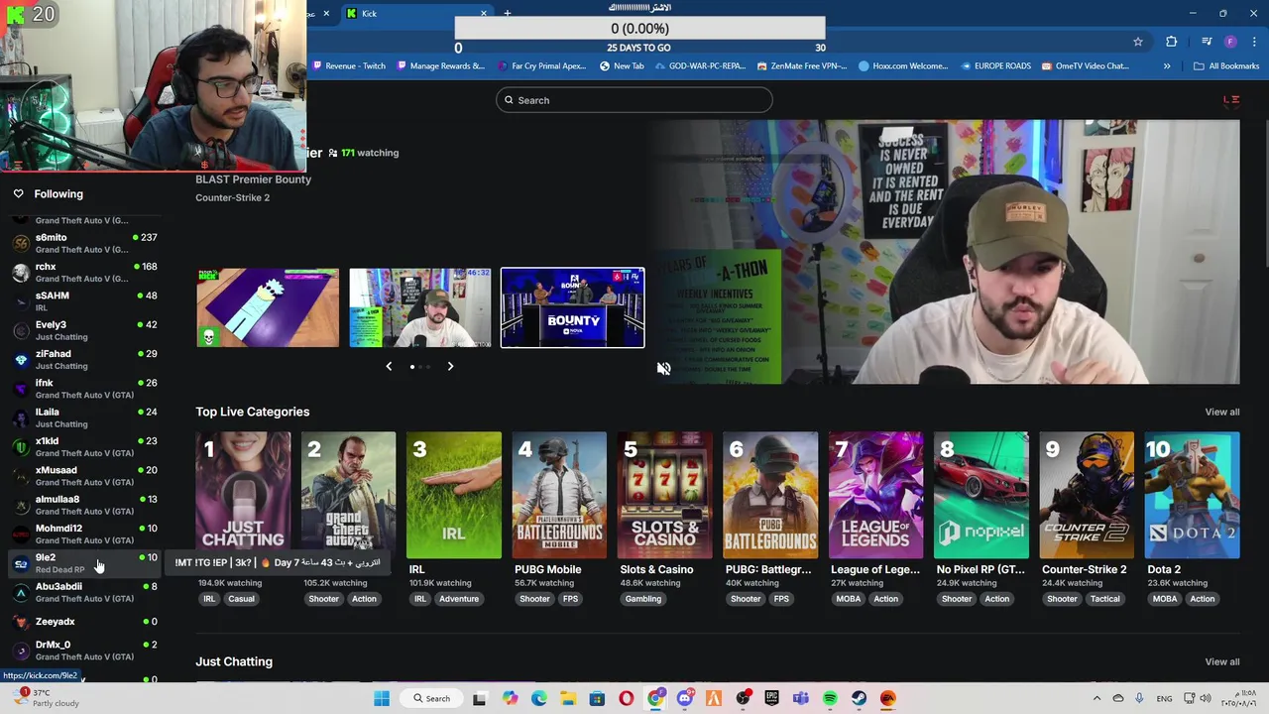The image size is (1269, 714).
Task: Open Zeeyadx's offline channel in sidebar
Action: (x=84, y=622)
